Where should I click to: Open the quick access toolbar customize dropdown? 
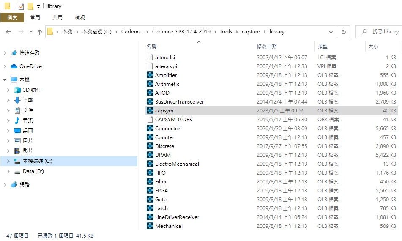[x=38, y=7]
